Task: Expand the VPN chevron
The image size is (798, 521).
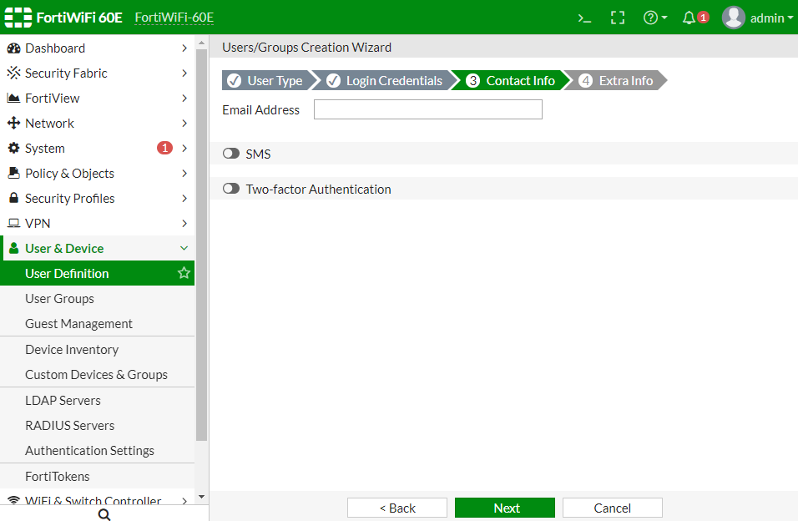Action: tap(184, 223)
